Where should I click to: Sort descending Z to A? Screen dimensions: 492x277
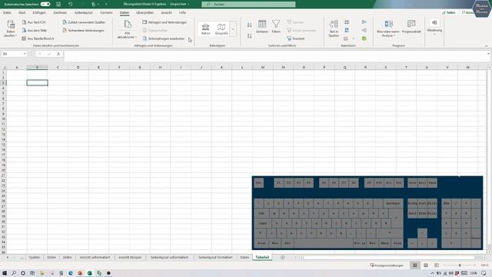[x=249, y=36]
